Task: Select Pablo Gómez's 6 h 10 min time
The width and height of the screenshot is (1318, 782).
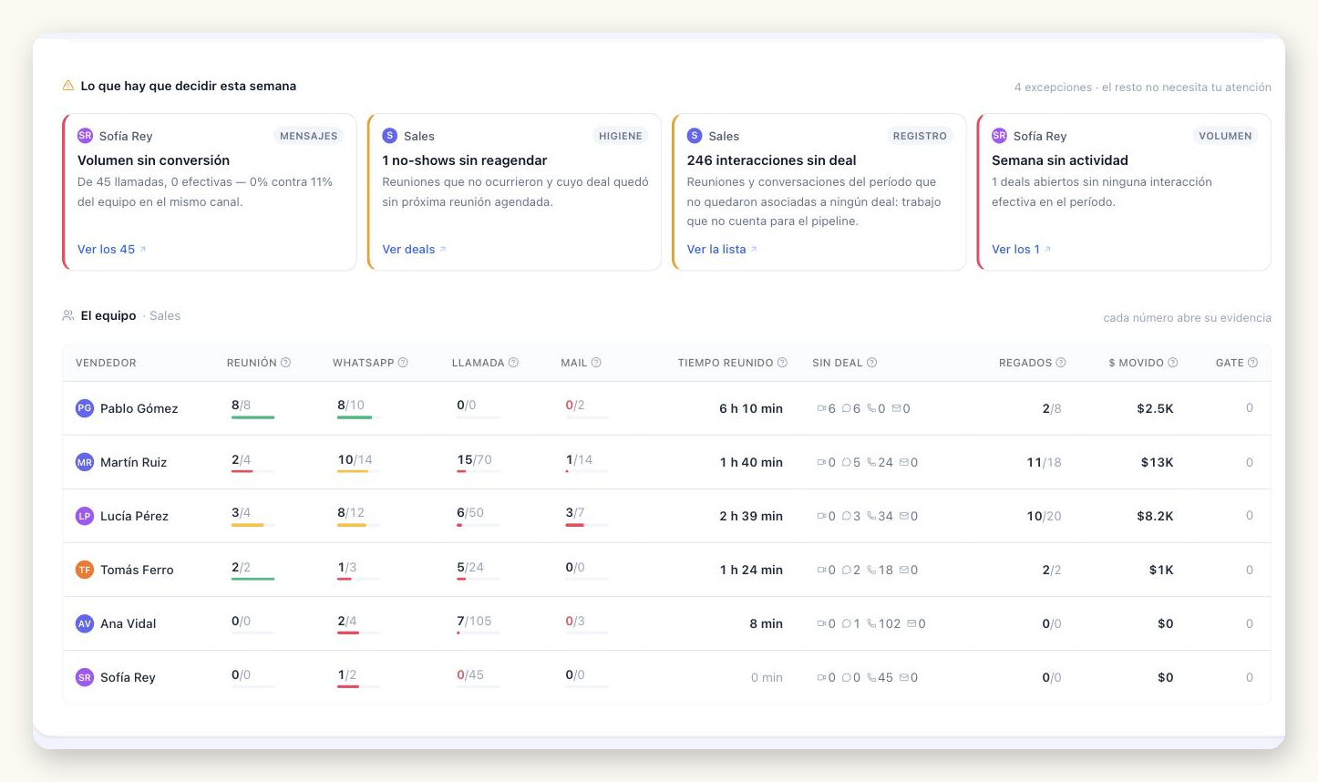Action: [x=751, y=408]
